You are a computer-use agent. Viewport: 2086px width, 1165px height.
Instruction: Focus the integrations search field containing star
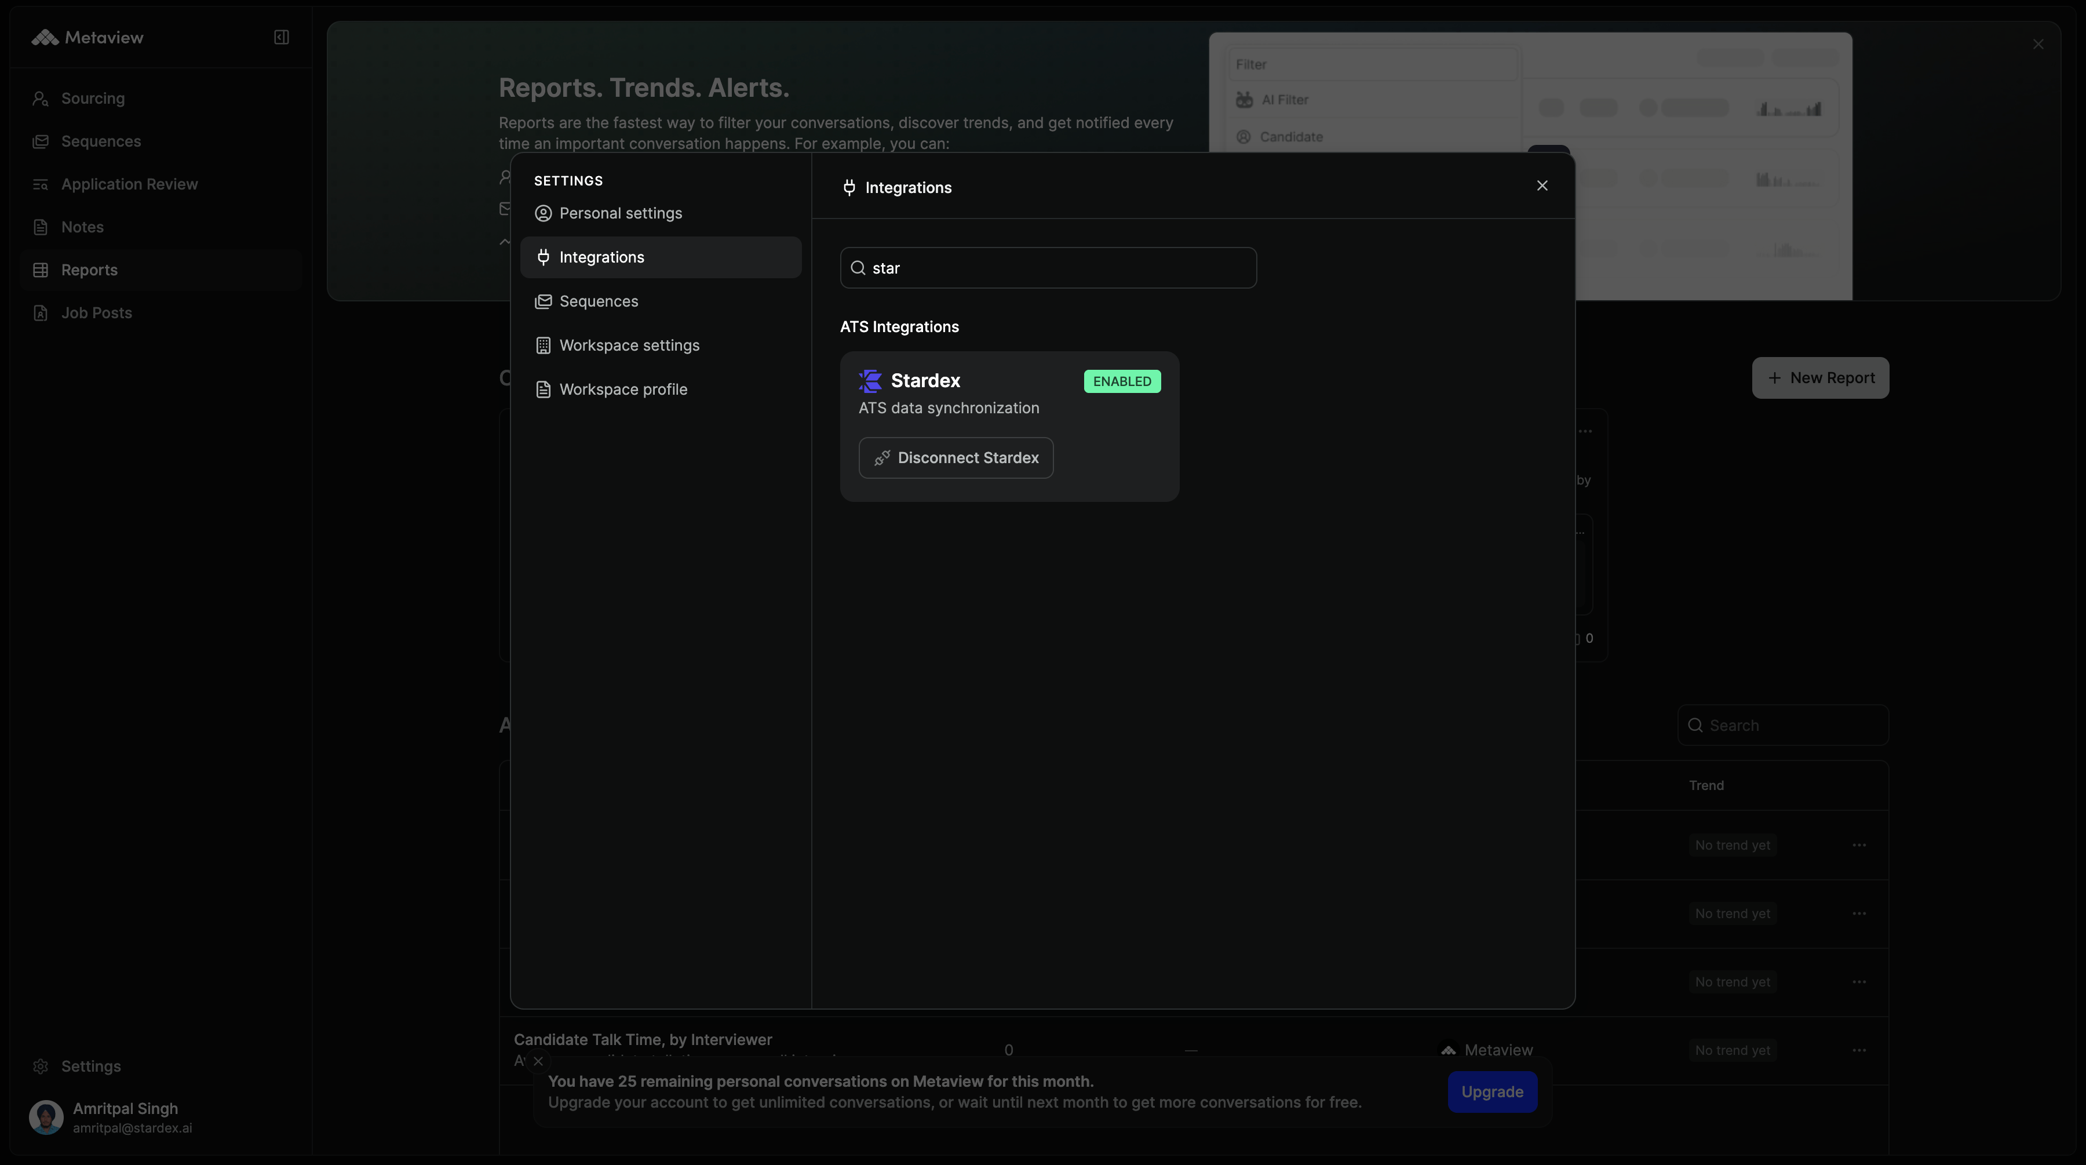[1048, 268]
